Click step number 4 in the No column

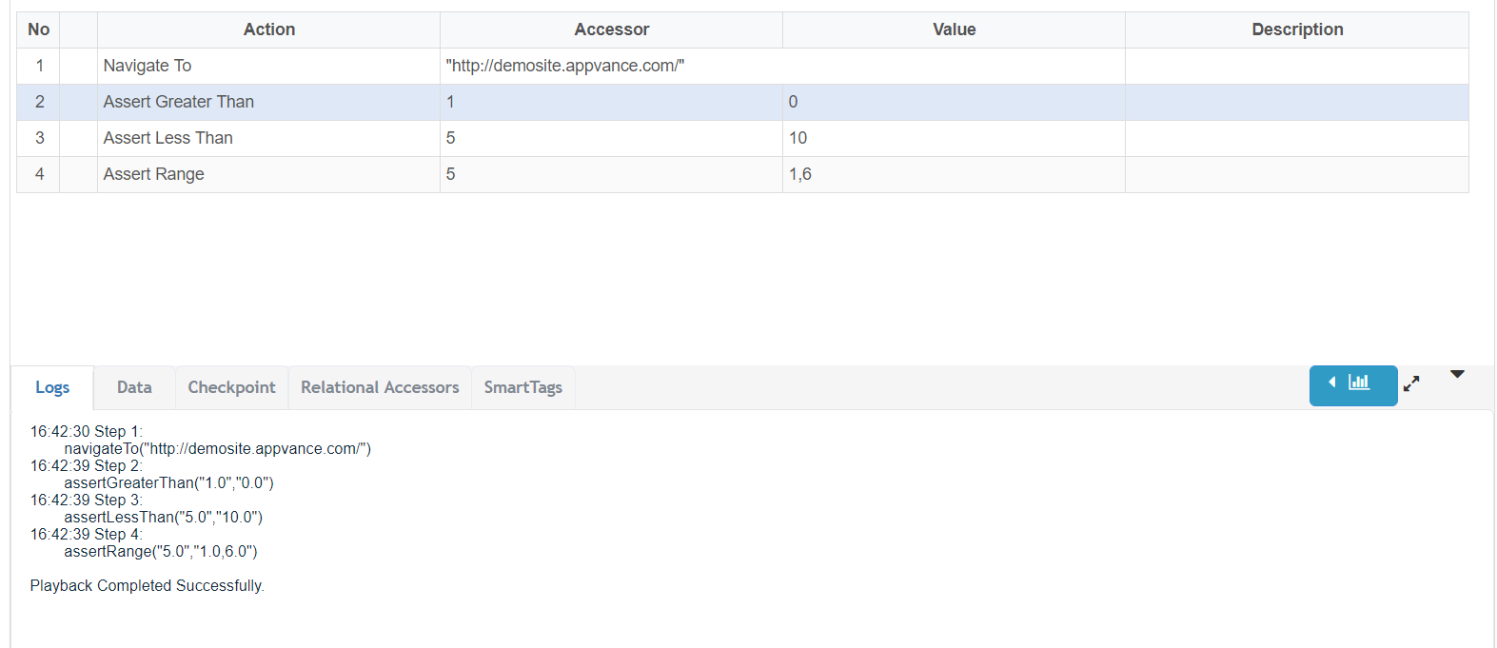39,174
